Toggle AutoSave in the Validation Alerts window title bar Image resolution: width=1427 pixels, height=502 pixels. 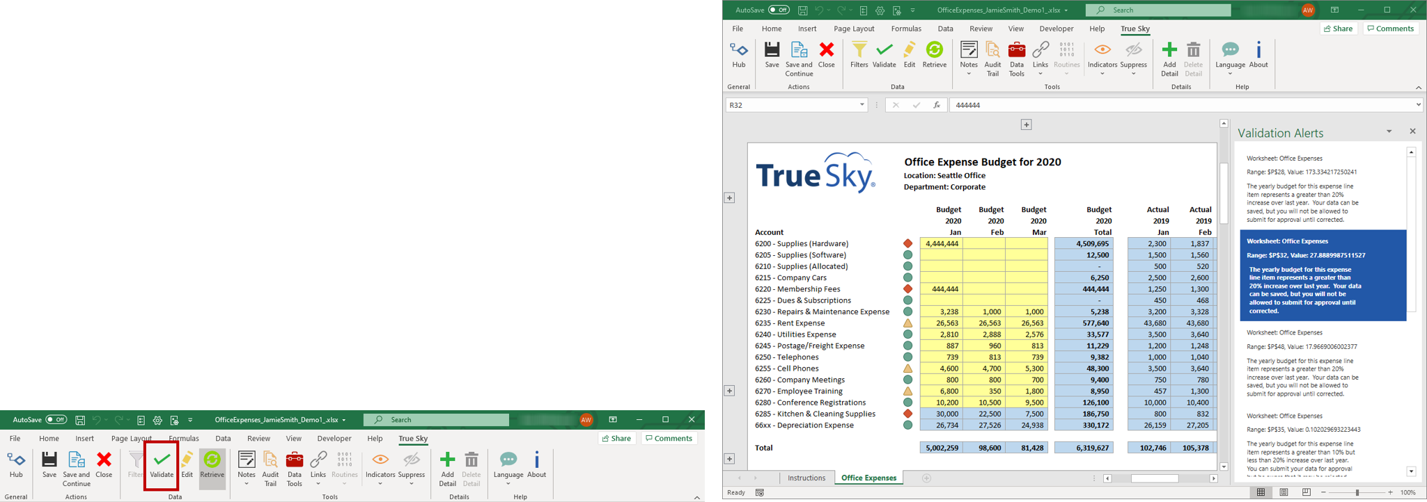click(779, 10)
